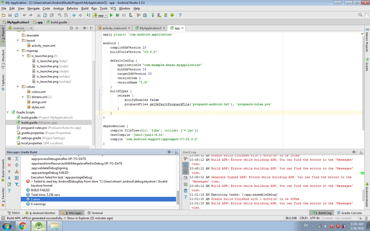The image size is (370, 231).
Task: Open the Gradle Console tool window
Action: tap(349, 213)
